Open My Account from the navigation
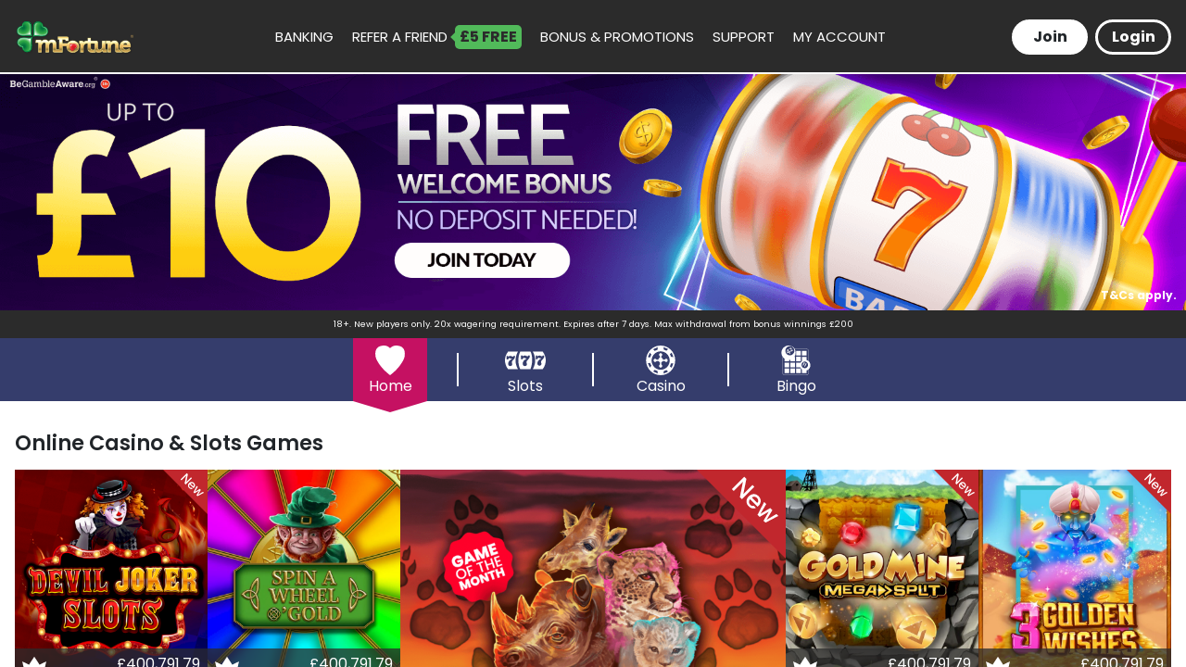This screenshot has width=1186, height=667. (839, 37)
